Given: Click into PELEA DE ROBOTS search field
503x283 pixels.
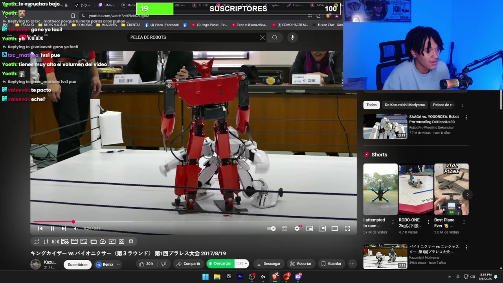Looking at the screenshot, I should 193,37.
